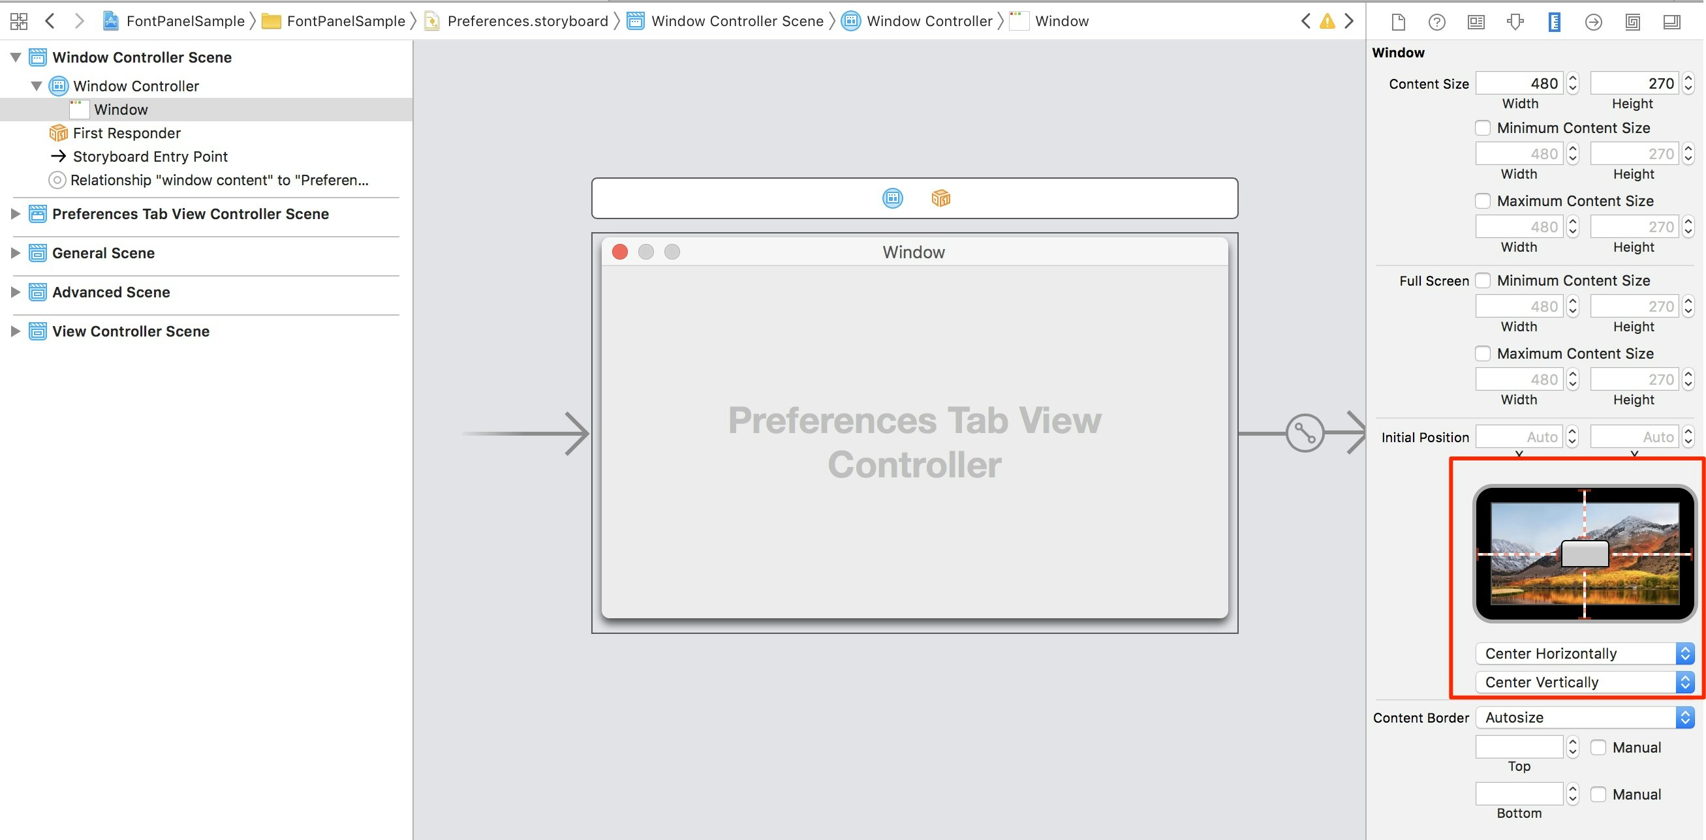Open the Content Border Autosize dropdown
Image resolution: width=1706 pixels, height=840 pixels.
(x=1585, y=717)
